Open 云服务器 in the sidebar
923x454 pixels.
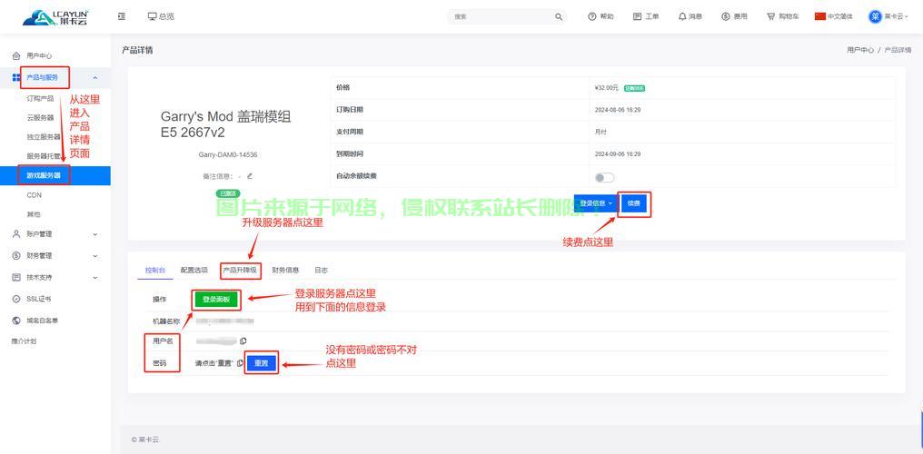coord(40,118)
